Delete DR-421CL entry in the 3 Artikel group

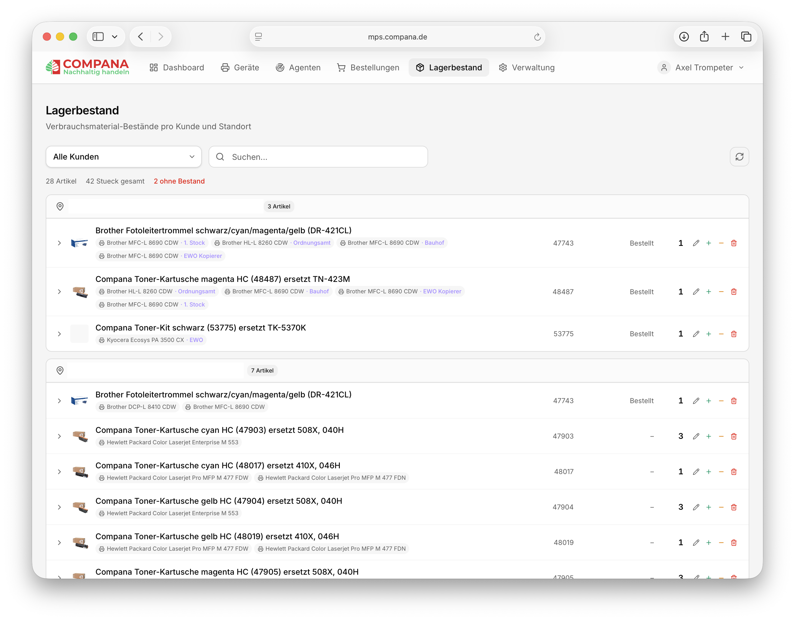(x=734, y=243)
